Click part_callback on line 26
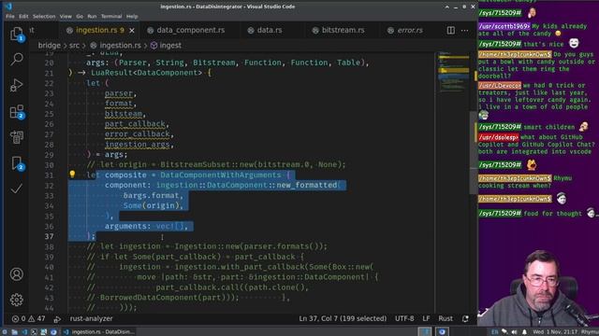This screenshot has height=336, width=599. tap(135, 124)
